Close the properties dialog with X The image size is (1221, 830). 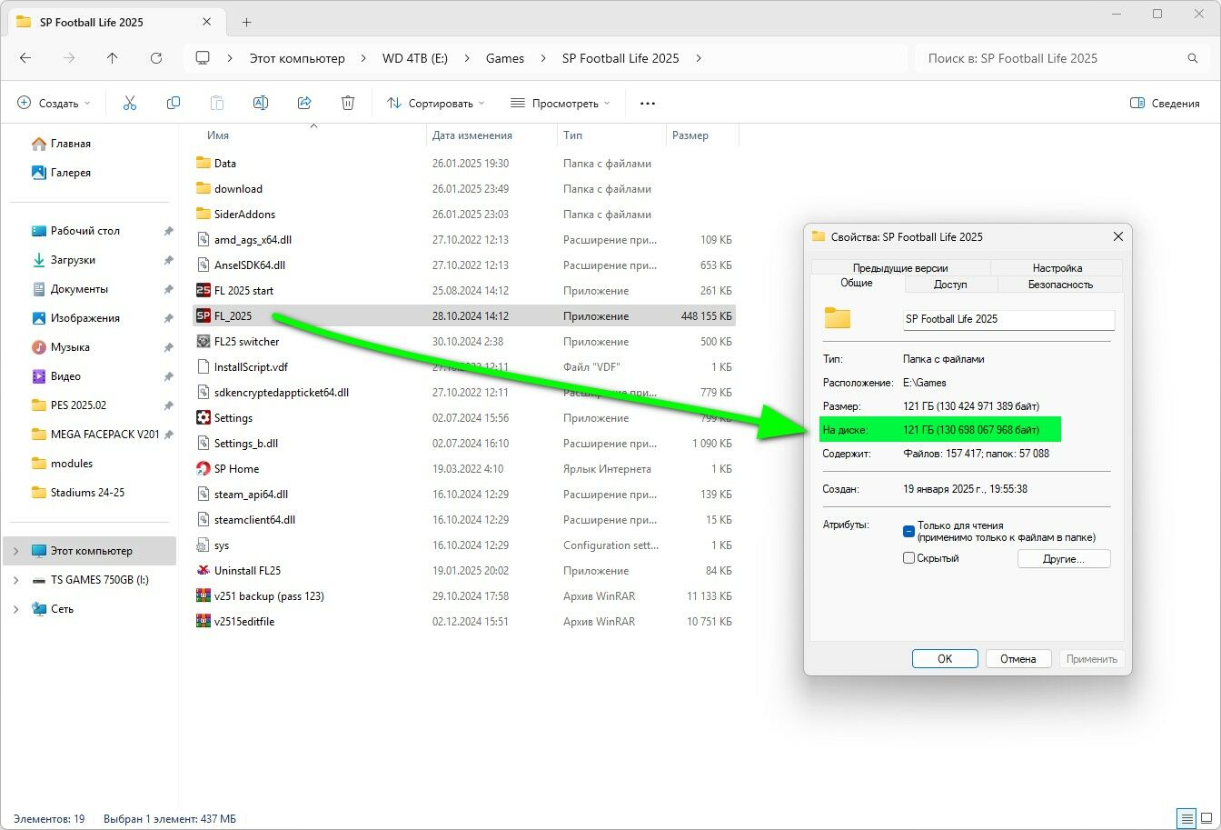pos(1117,236)
